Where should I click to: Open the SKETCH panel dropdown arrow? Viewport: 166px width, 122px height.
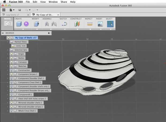(65, 29)
